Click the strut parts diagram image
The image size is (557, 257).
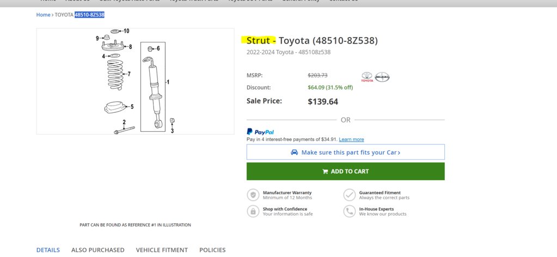tap(136, 81)
